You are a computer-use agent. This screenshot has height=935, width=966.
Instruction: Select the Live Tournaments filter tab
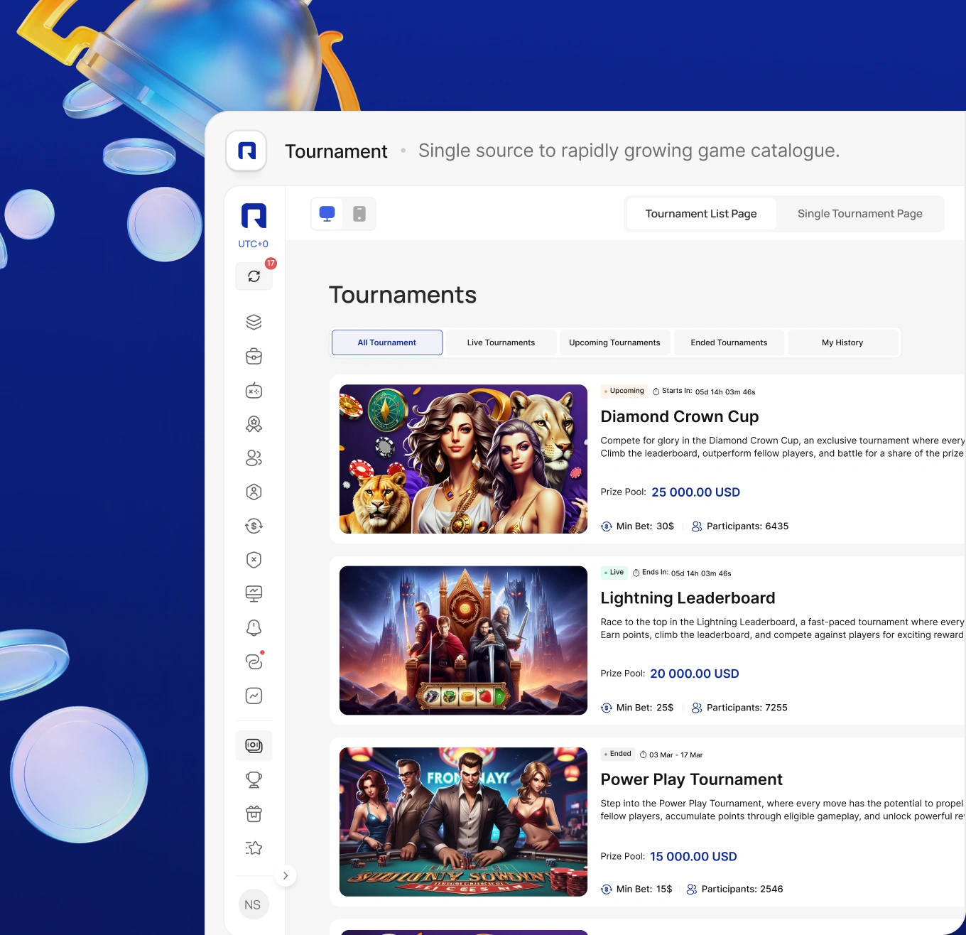501,342
